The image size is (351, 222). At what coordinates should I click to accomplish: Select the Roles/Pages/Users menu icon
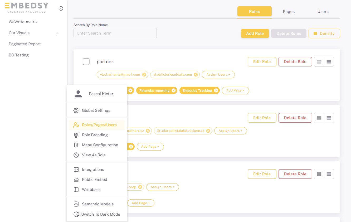click(x=76, y=125)
